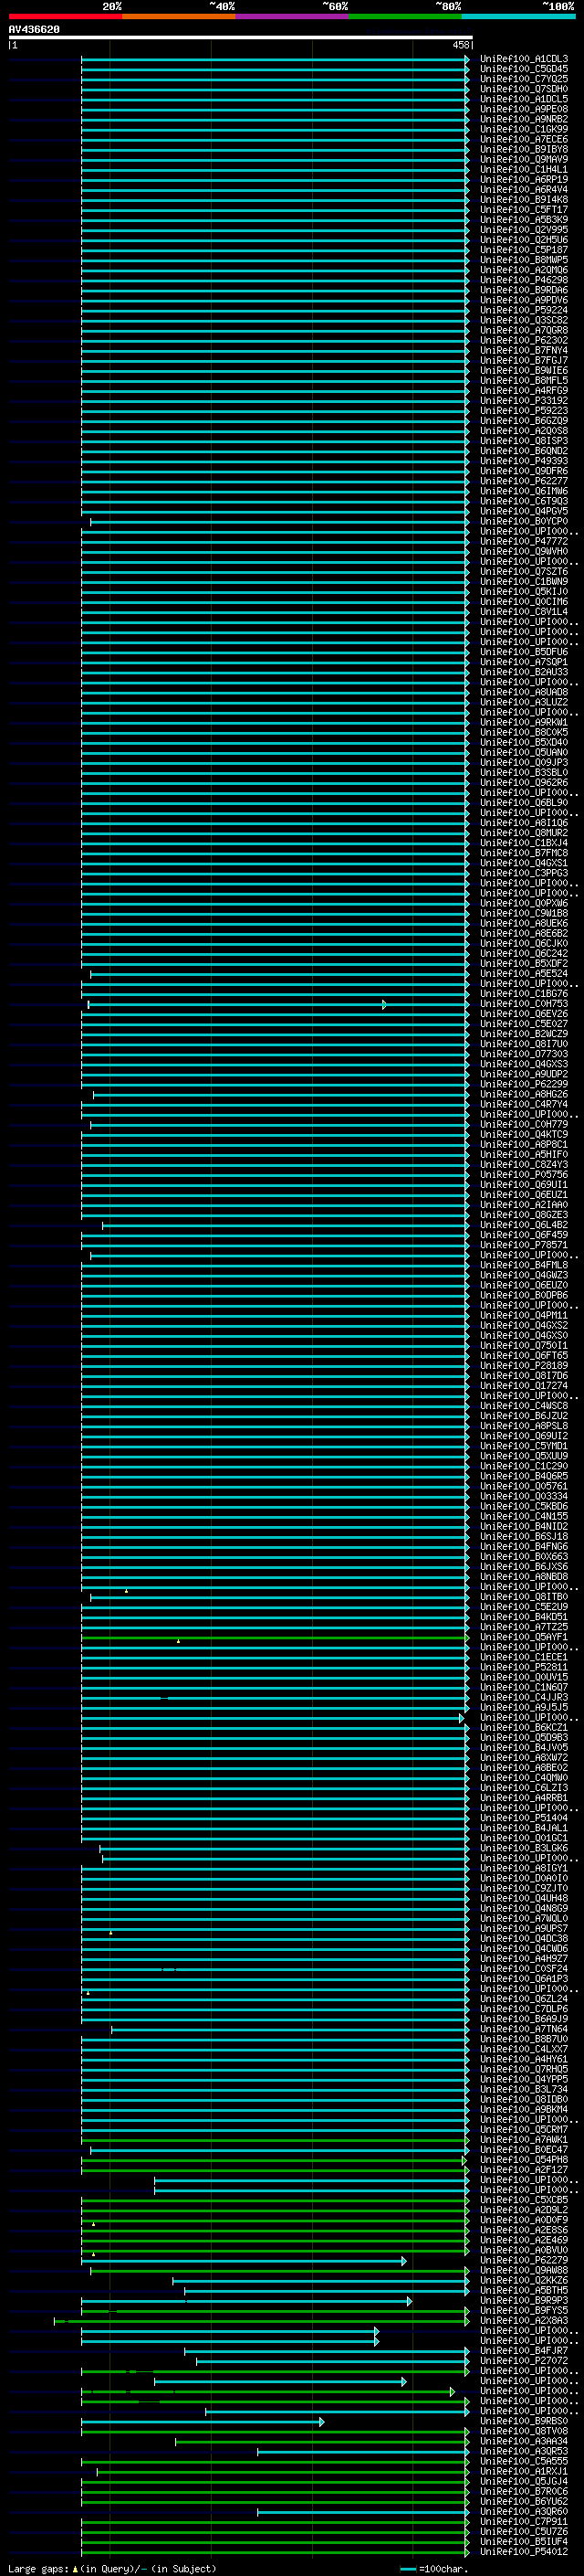This screenshot has width=584, height=2576.
Task: Select hit label UniRef100_B7FGJ7
Action: tap(524, 361)
